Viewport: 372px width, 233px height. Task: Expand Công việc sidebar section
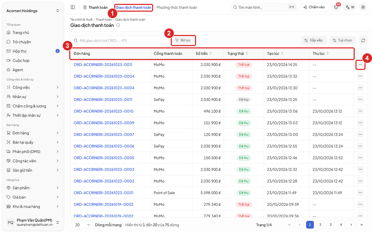click(x=33, y=88)
